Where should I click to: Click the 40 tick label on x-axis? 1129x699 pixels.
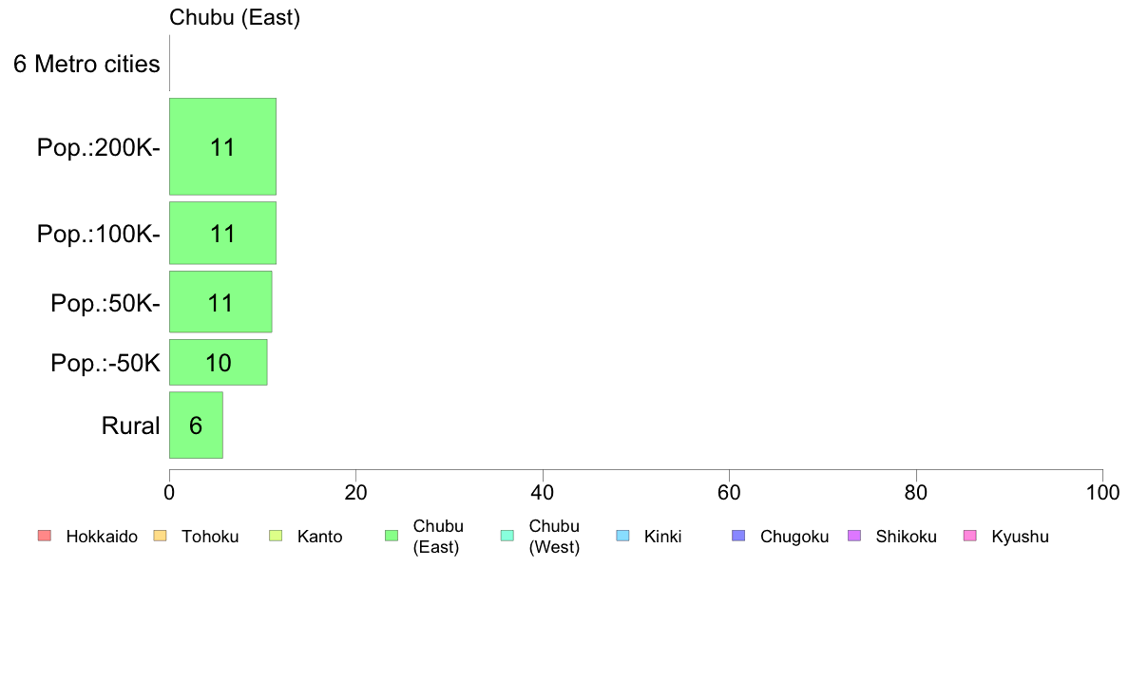pos(543,492)
